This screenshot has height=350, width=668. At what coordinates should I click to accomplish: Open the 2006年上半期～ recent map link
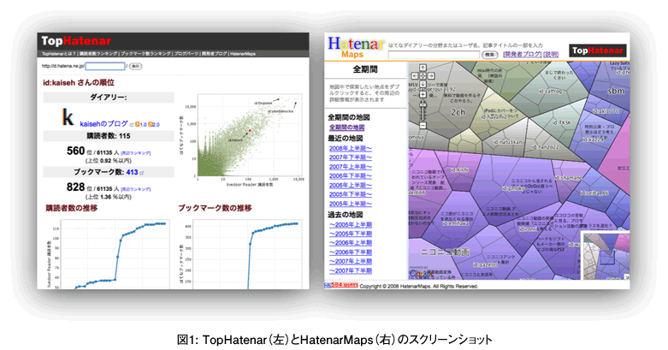[x=351, y=185]
